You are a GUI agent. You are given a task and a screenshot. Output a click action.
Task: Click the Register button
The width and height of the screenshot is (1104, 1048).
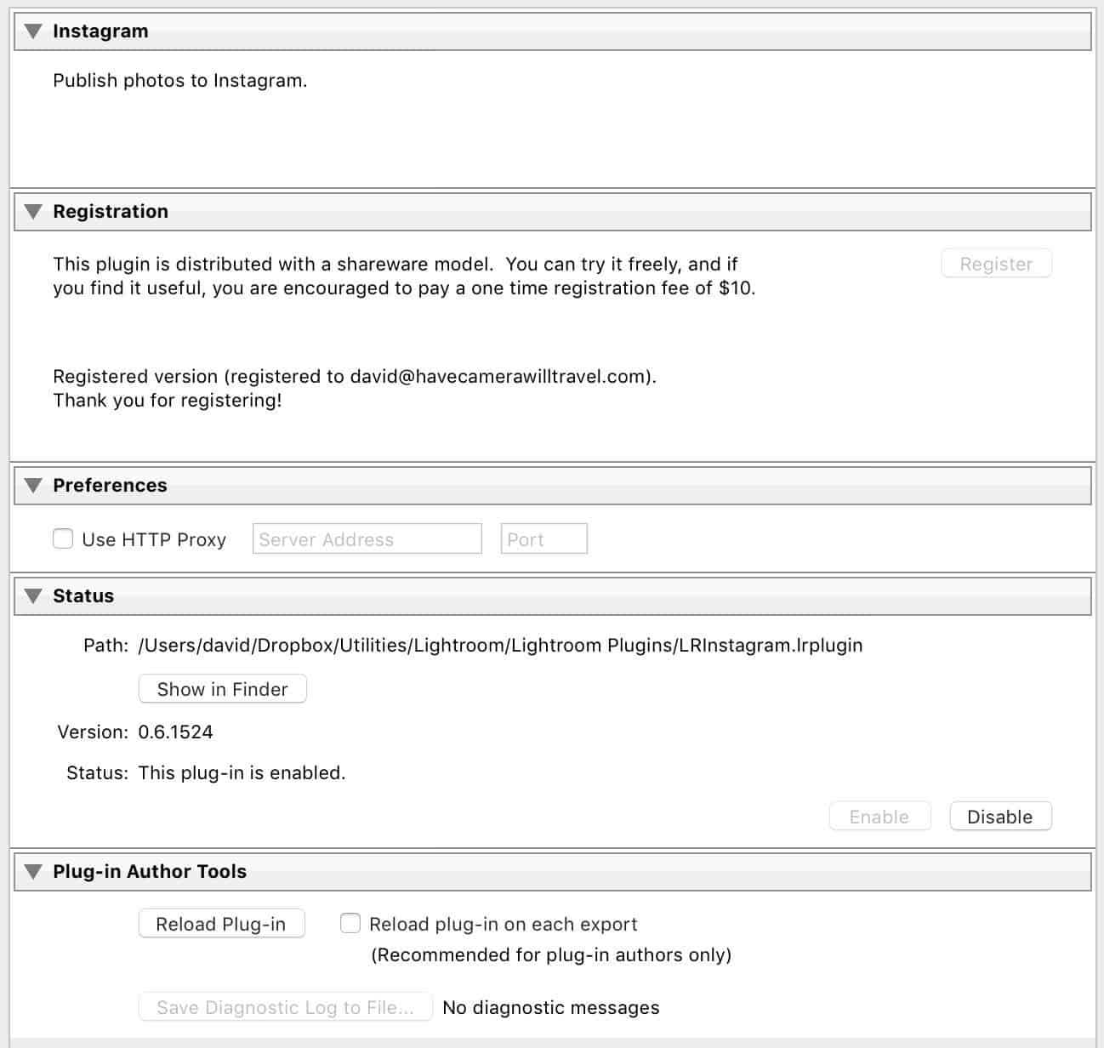coord(997,264)
